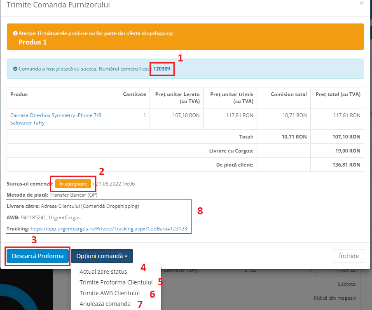Click the warning icon in orange alert
372x310 pixels.
[15, 33]
